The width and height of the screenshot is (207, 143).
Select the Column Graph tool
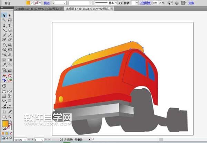click(x=10, y=70)
